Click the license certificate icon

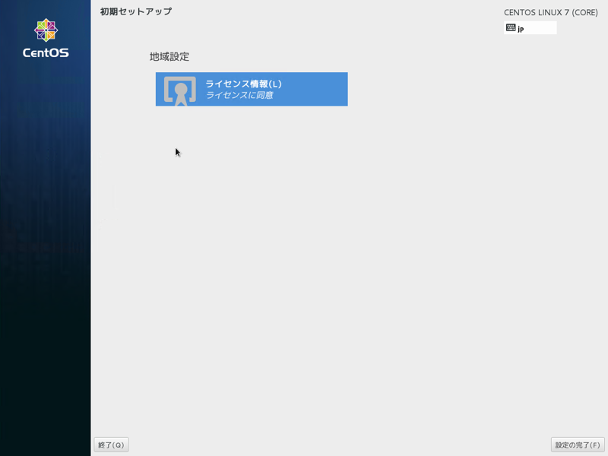pyautogui.click(x=180, y=91)
